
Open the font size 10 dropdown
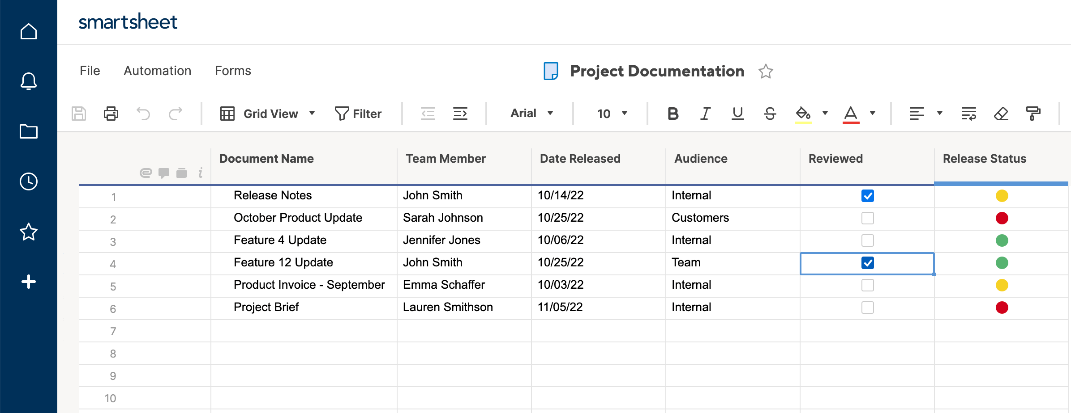pos(612,114)
